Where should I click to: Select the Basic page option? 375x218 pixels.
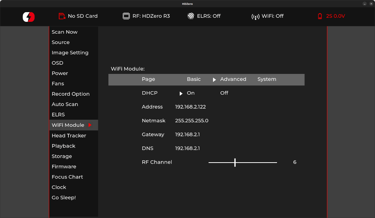[194, 79]
